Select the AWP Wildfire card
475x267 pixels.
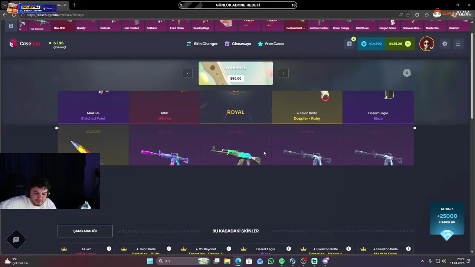(164, 107)
